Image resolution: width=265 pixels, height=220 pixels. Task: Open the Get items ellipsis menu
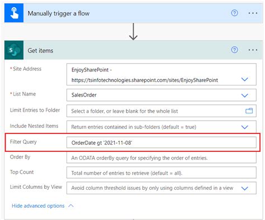point(253,50)
